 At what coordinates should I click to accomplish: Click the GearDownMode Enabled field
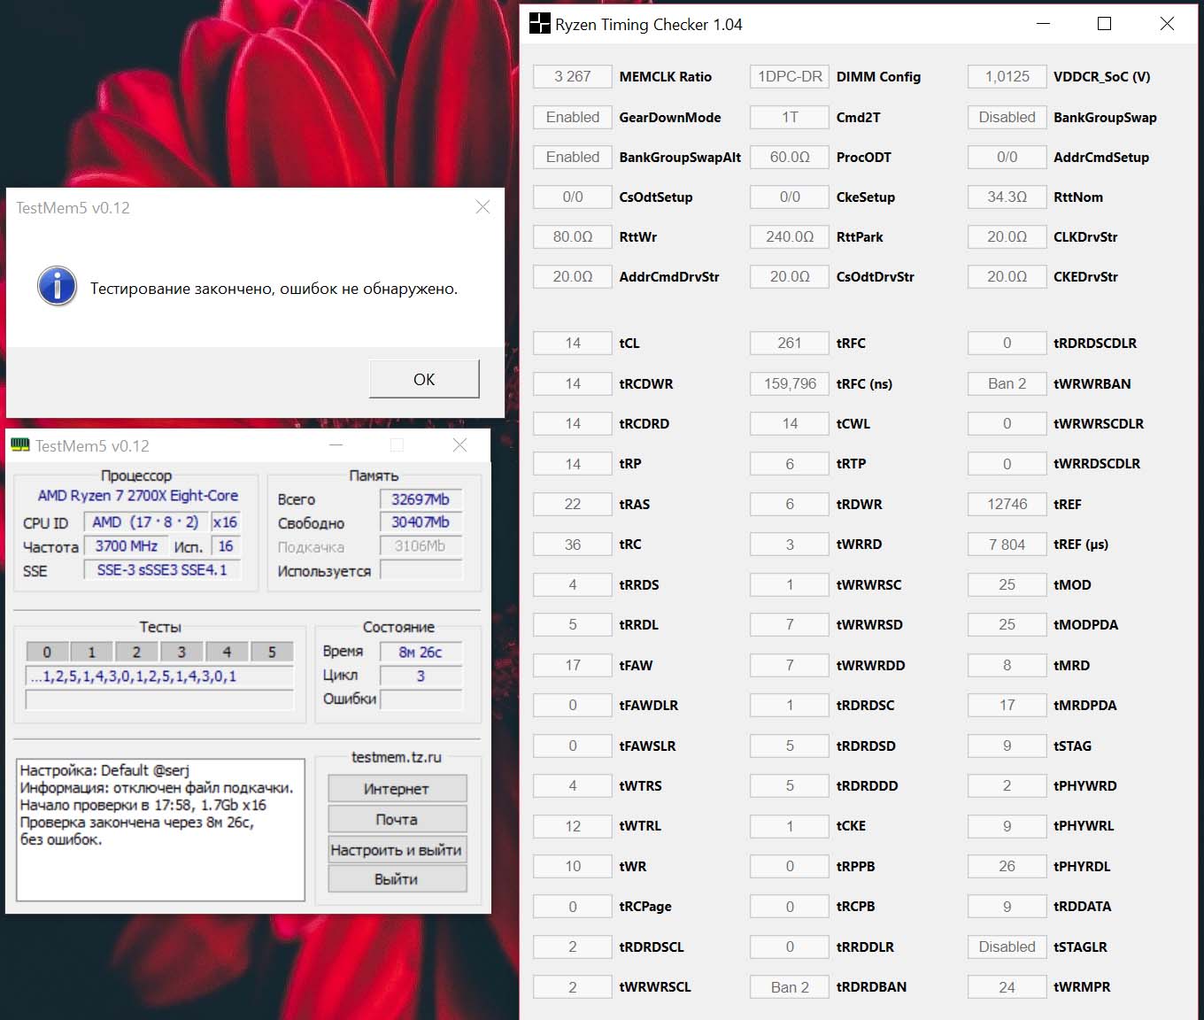[573, 117]
